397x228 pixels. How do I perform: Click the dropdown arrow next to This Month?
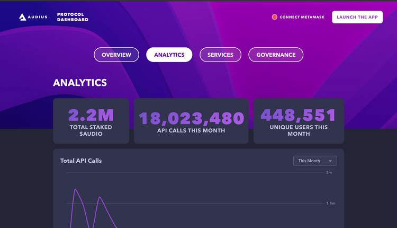pyautogui.click(x=330, y=161)
